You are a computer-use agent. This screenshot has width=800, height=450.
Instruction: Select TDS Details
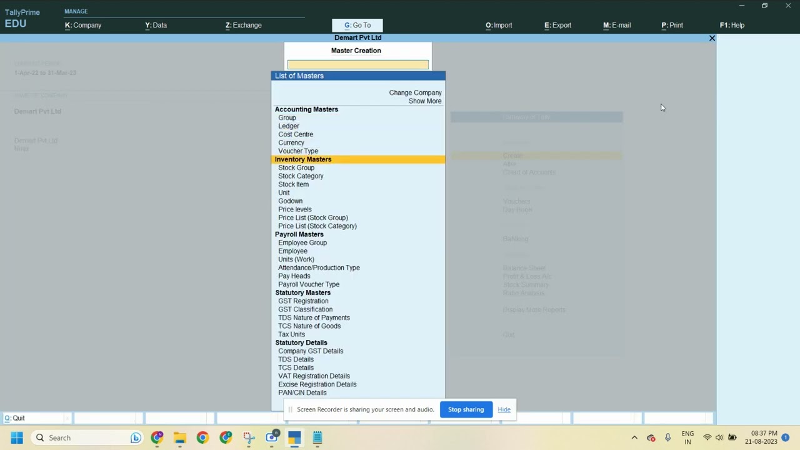(x=296, y=359)
